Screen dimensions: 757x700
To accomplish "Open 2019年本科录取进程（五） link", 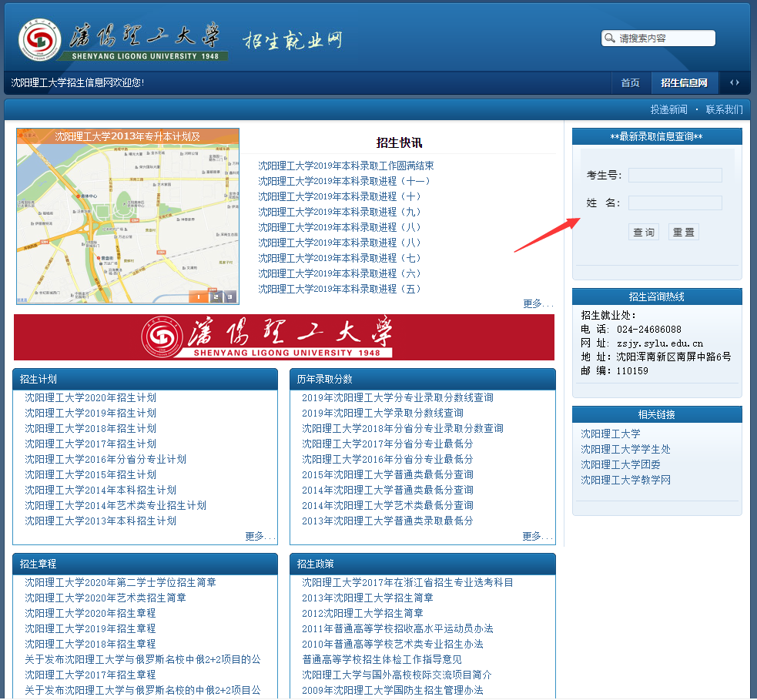I will pos(340,290).
